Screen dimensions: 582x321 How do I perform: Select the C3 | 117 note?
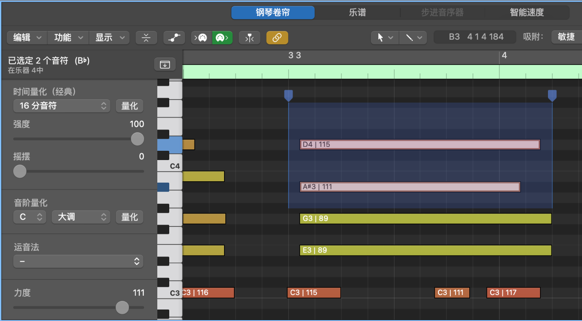pyautogui.click(x=514, y=293)
